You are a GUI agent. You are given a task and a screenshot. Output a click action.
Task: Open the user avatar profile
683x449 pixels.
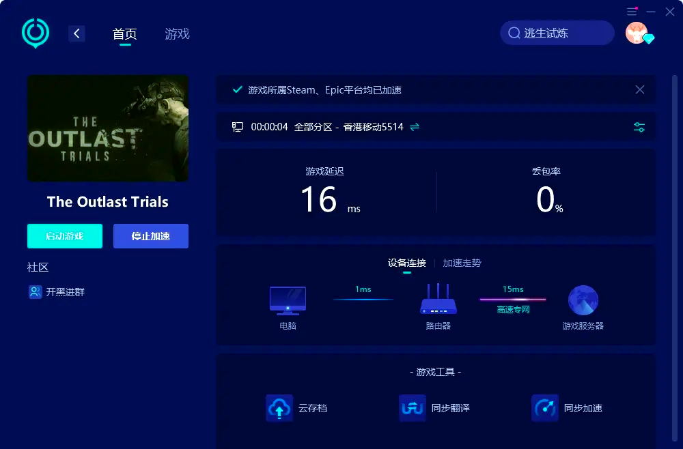click(637, 33)
